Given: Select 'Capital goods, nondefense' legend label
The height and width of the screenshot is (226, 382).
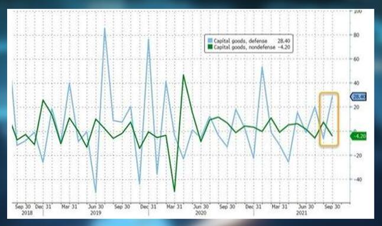Looking at the screenshot, I should 244,47.
